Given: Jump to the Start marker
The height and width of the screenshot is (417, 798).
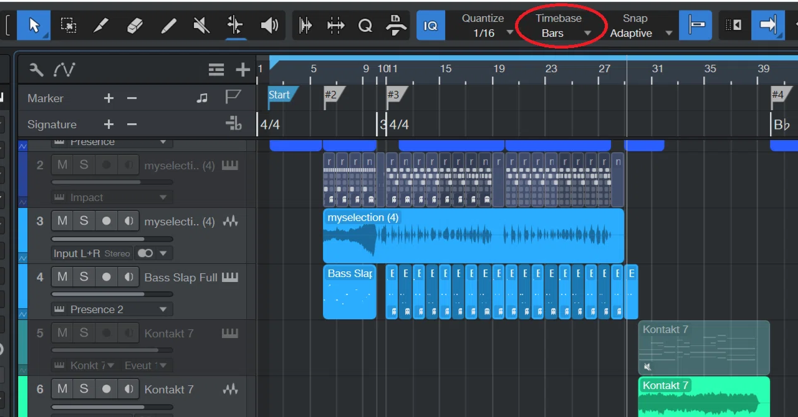Looking at the screenshot, I should click(282, 95).
